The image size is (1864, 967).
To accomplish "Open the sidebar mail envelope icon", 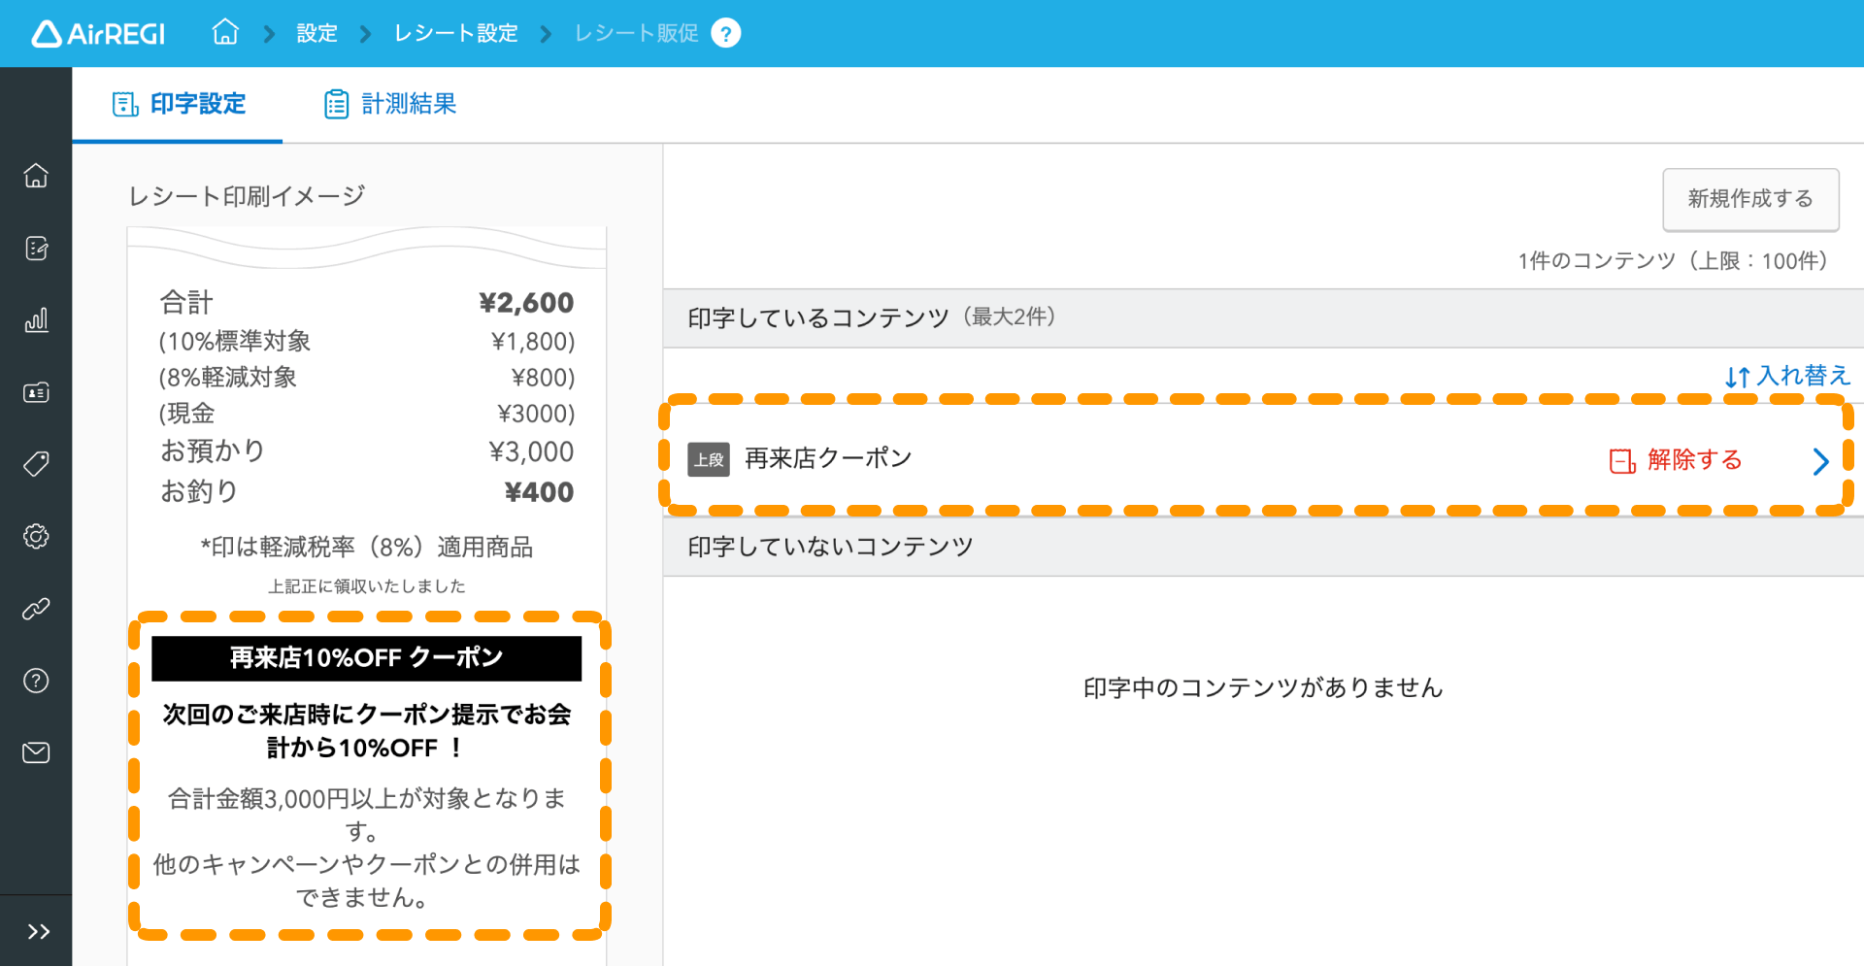I will [x=36, y=752].
